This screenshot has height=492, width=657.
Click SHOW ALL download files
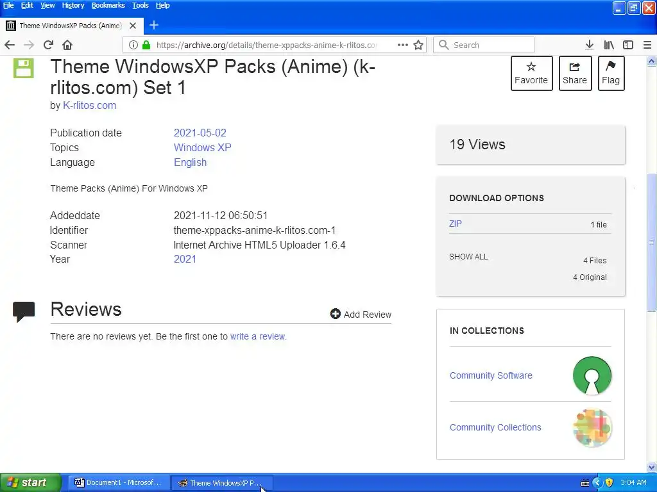pos(468,257)
